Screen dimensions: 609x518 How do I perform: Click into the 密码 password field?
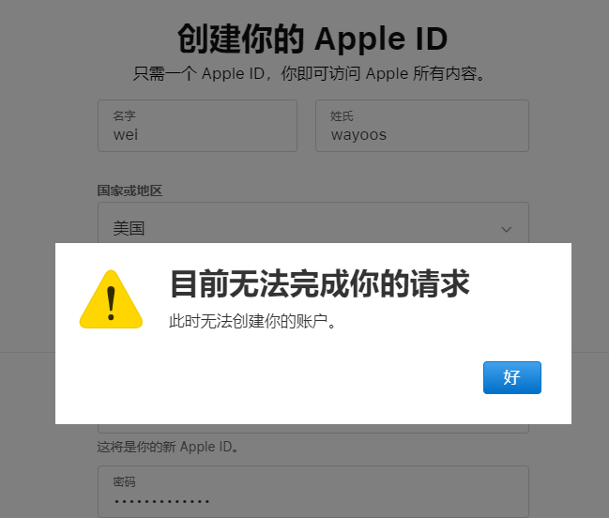[313, 492]
